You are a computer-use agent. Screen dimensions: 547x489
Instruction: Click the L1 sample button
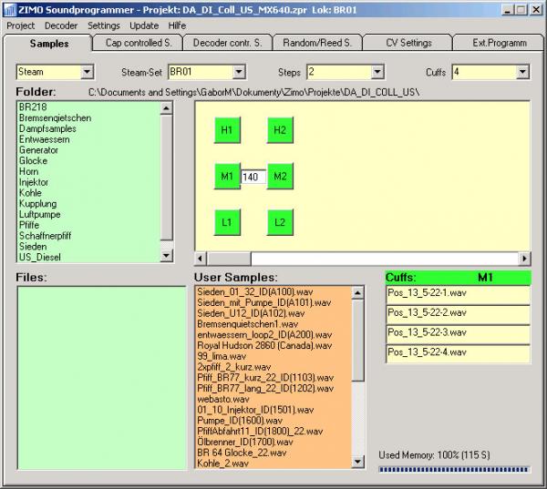(x=227, y=222)
